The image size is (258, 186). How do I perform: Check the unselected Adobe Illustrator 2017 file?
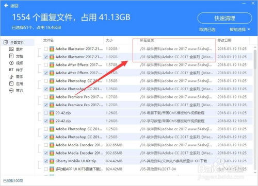tap(46, 49)
